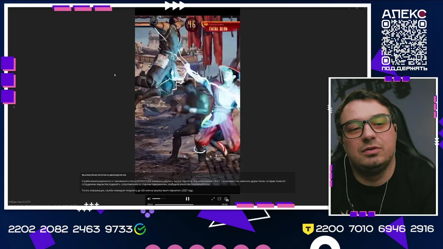The width and height of the screenshot is (443, 249).
Task: Click the caption line mentioning $20 млн
Action: (x=137, y=191)
